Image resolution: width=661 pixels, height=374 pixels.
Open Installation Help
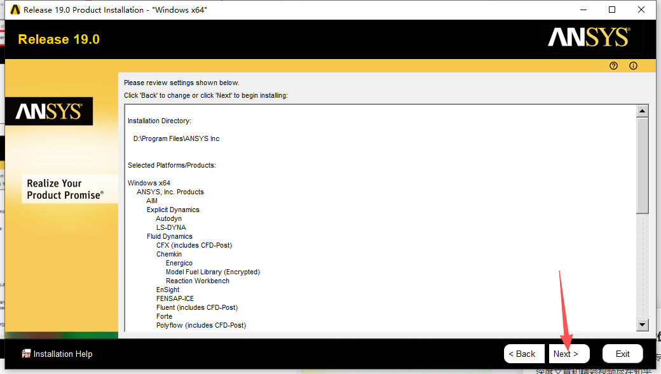(x=63, y=354)
